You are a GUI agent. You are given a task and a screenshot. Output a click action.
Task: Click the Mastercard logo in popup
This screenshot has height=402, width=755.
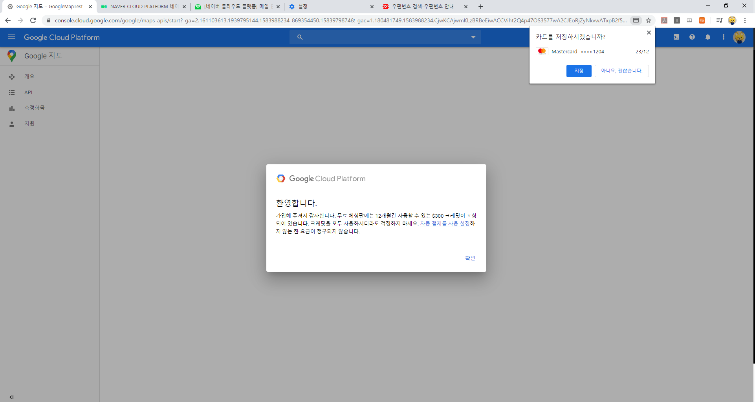(542, 51)
